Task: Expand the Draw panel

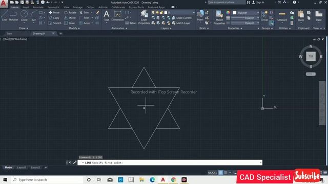Action: 24,28
